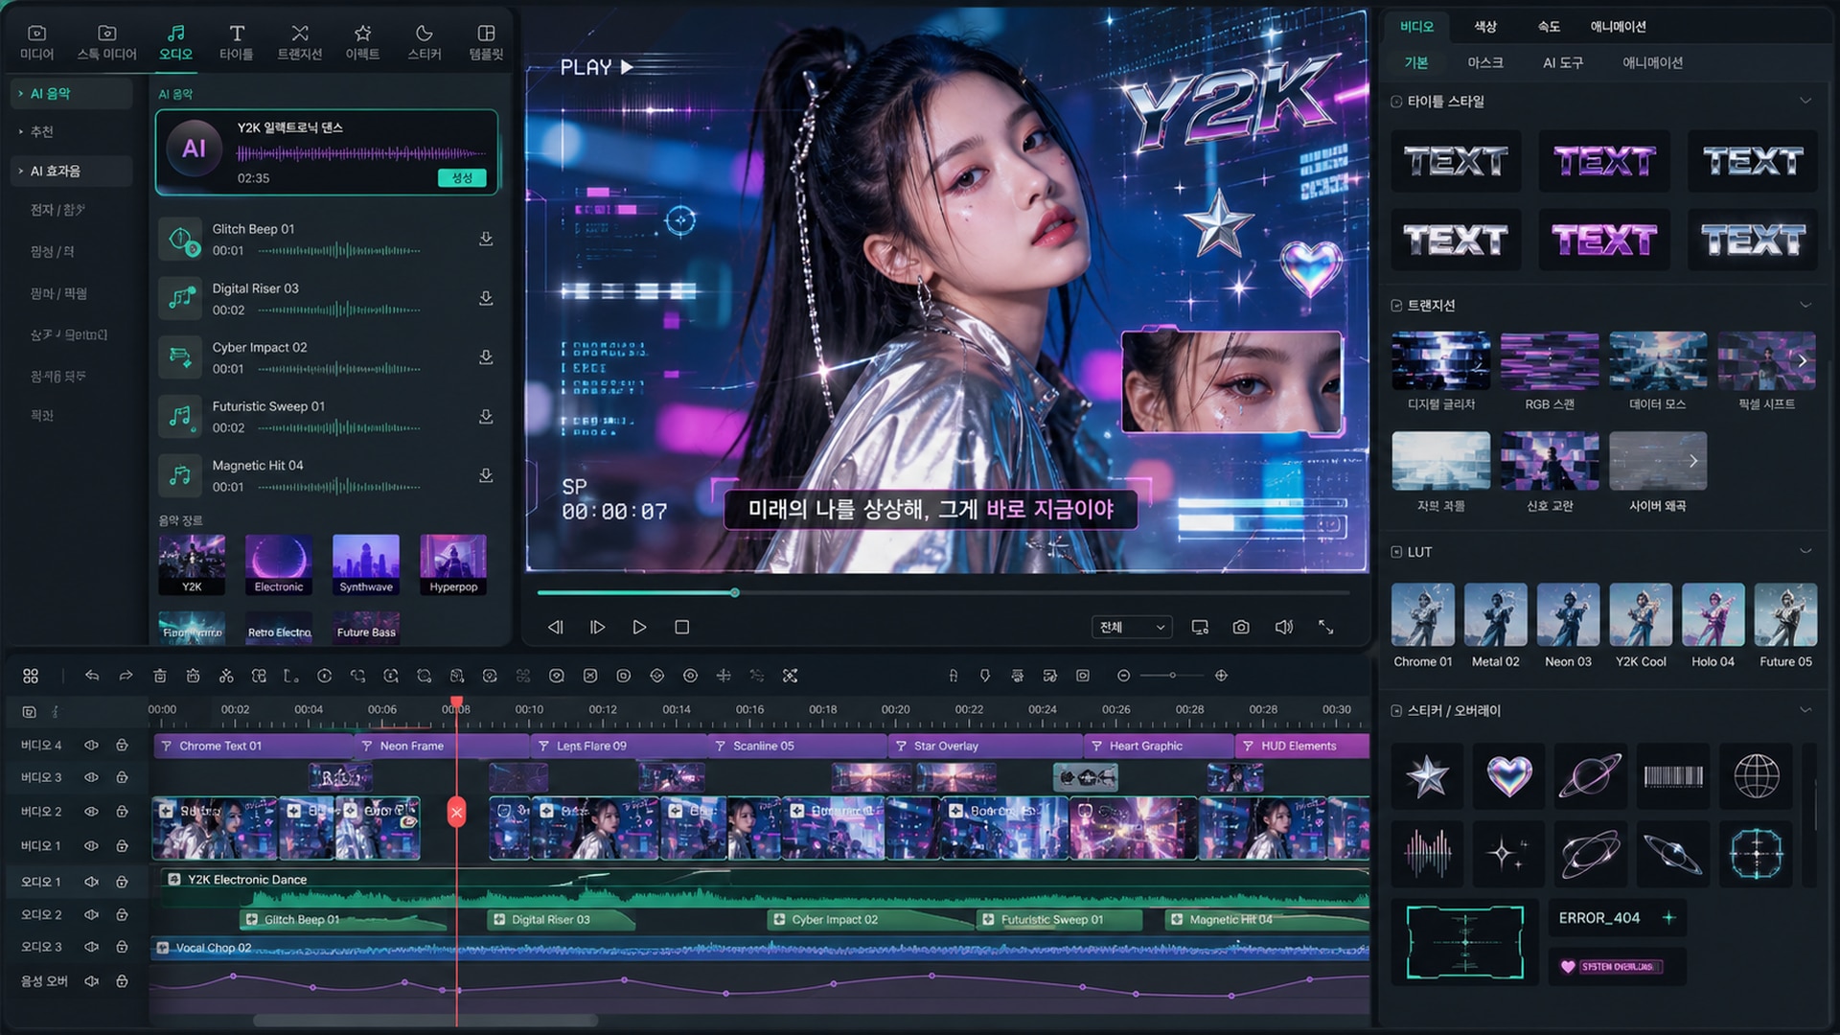This screenshot has width=1840, height=1035.
Task: Select the holographic heart sticker in the grid
Action: 1508,775
